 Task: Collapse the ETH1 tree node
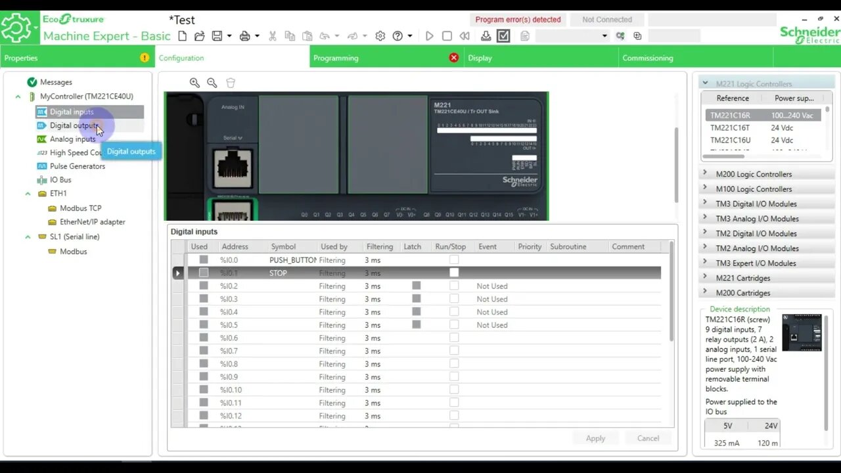[x=28, y=194]
